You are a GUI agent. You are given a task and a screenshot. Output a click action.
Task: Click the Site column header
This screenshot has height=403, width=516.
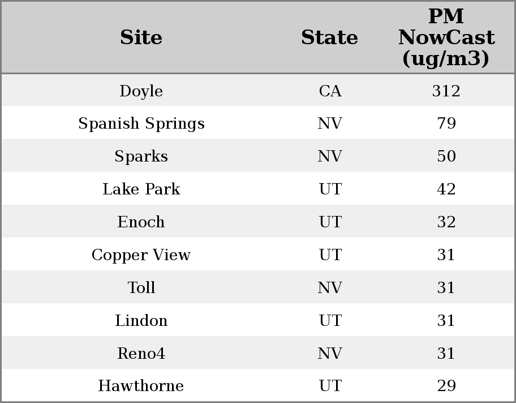141,37
